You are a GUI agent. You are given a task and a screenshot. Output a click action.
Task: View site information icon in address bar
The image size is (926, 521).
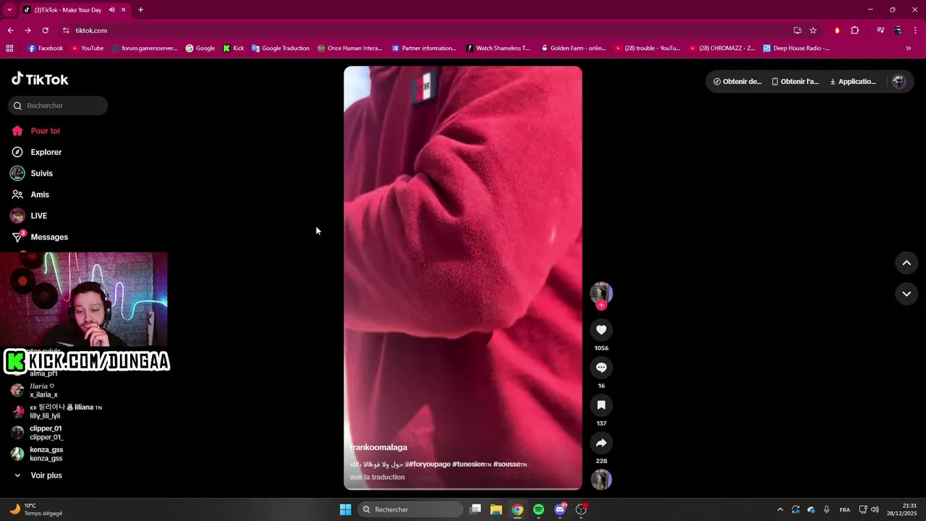(66, 30)
